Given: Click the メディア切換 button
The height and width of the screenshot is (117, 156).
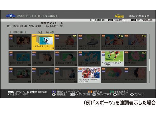Looking at the screenshot, I should [x=80, y=94].
